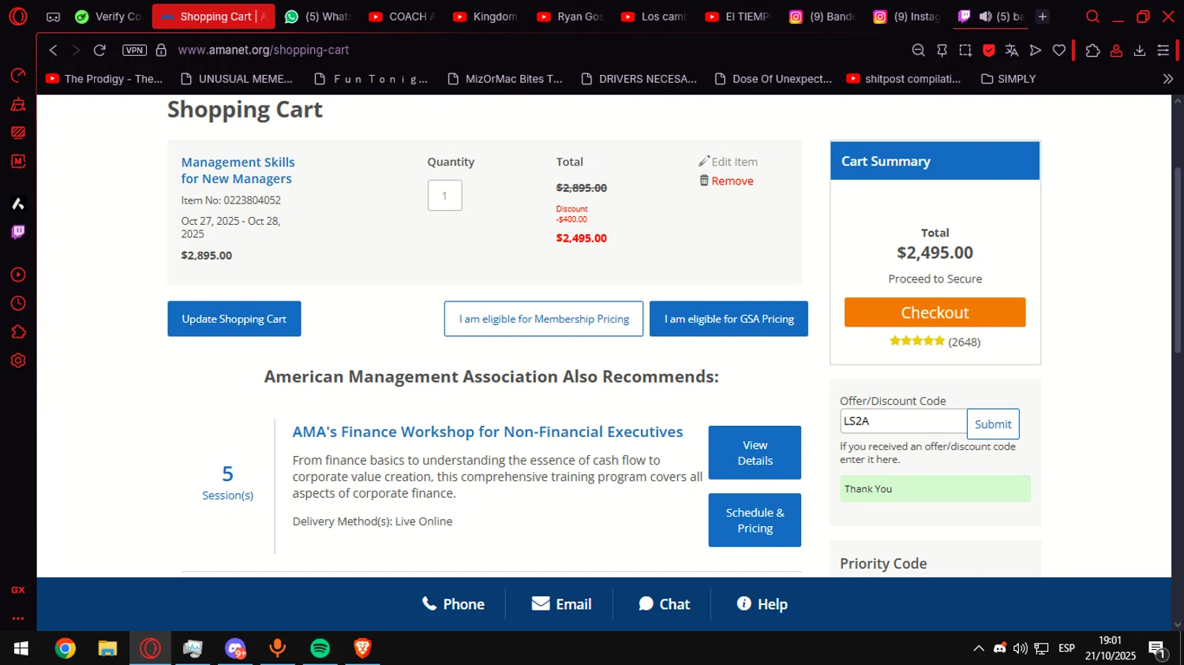Image resolution: width=1184 pixels, height=665 pixels.
Task: Search tabs with the red magnifier icon
Action: click(1092, 17)
